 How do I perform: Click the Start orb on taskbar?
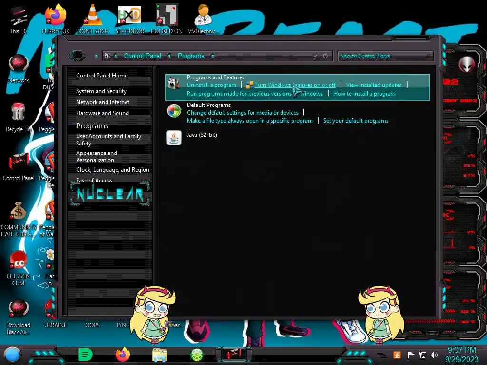[x=12, y=355]
